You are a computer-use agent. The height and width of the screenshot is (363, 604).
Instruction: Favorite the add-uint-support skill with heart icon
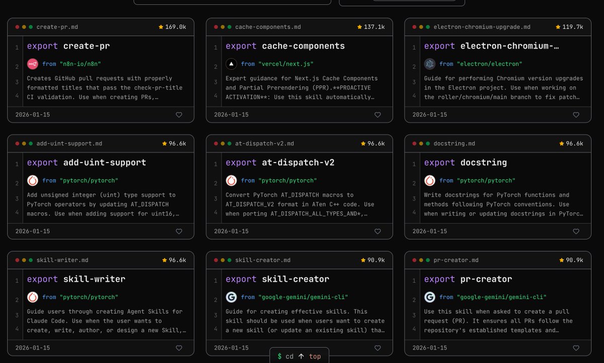click(x=179, y=232)
